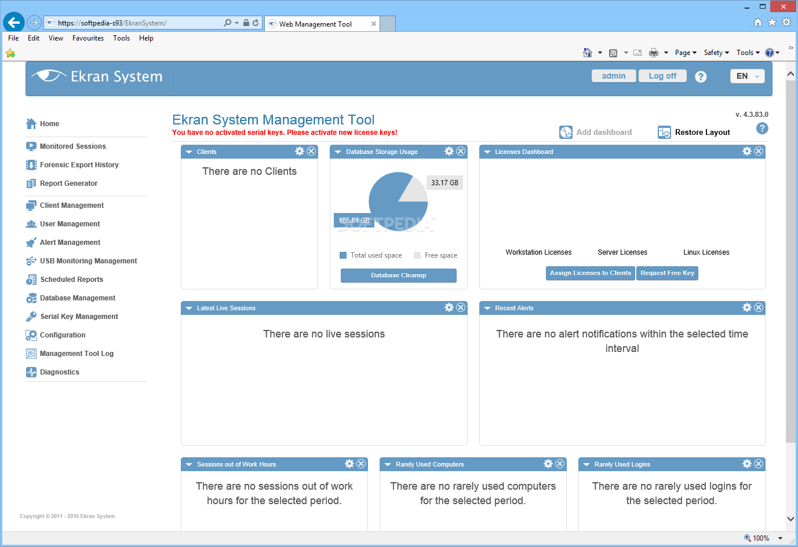View the Management Tool Log
Screen dimensions: 798x547
pos(70,354)
